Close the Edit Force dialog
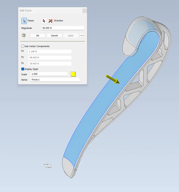The height and width of the screenshot is (192, 179). point(85,11)
